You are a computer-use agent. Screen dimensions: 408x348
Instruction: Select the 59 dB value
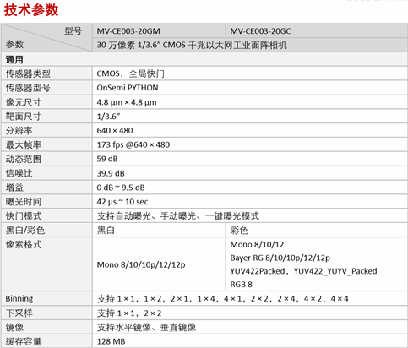[107, 159]
